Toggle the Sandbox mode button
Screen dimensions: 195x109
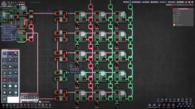pyautogui.click(x=22, y=4)
